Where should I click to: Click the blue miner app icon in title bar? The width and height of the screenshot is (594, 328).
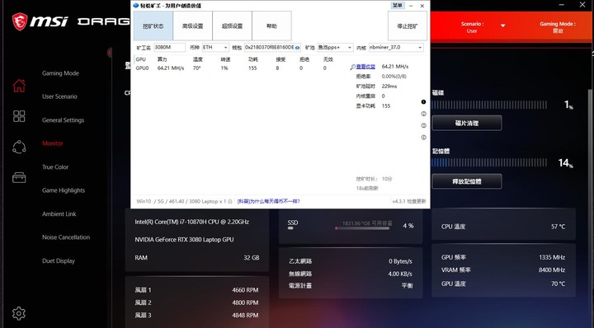pos(136,5)
